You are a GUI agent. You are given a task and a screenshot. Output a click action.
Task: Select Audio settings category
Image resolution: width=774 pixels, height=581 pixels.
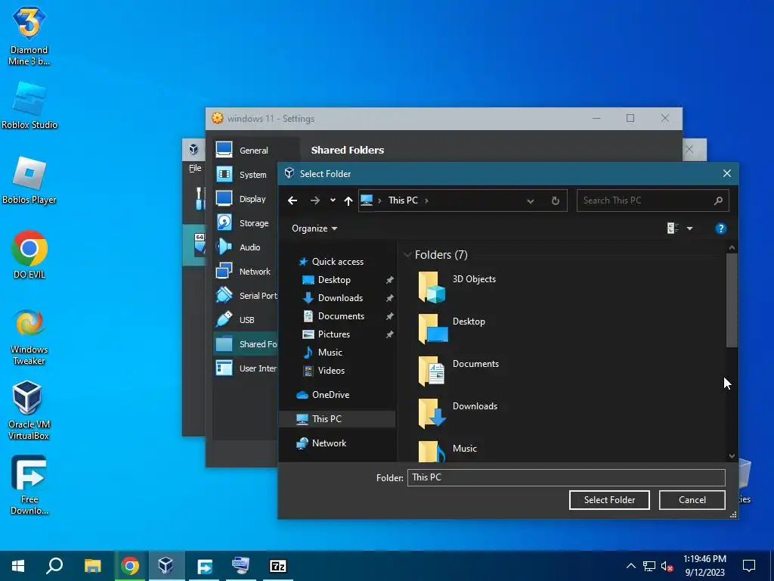pos(246,247)
